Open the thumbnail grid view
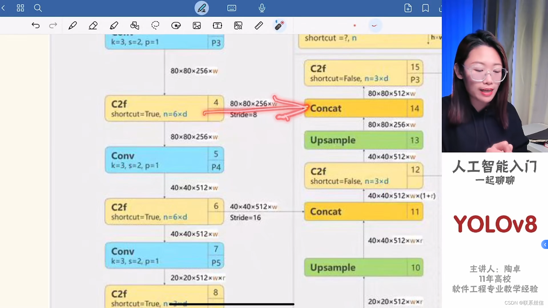 pos(20,8)
